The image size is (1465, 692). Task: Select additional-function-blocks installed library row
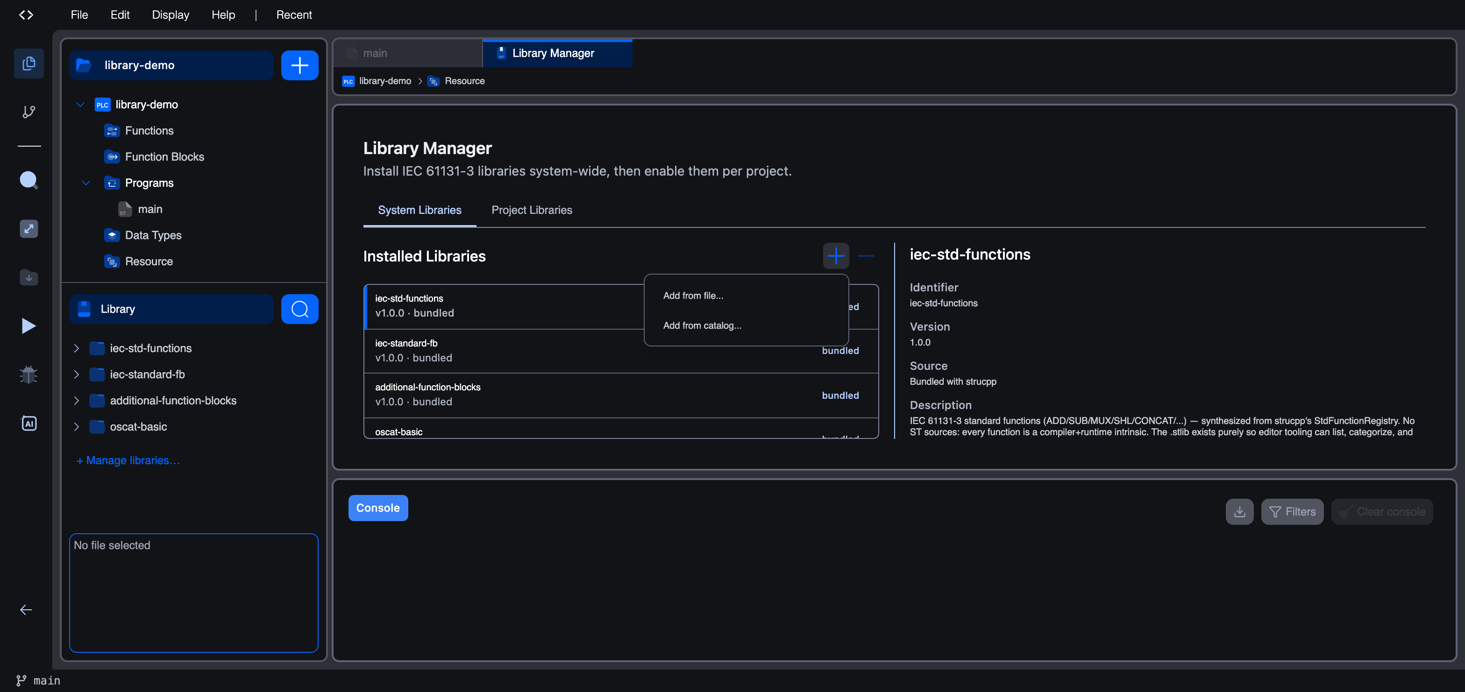click(x=621, y=395)
